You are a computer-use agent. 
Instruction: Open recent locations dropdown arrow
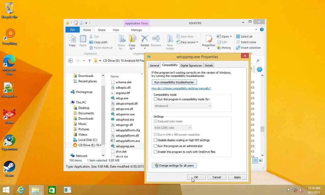pos(84,61)
